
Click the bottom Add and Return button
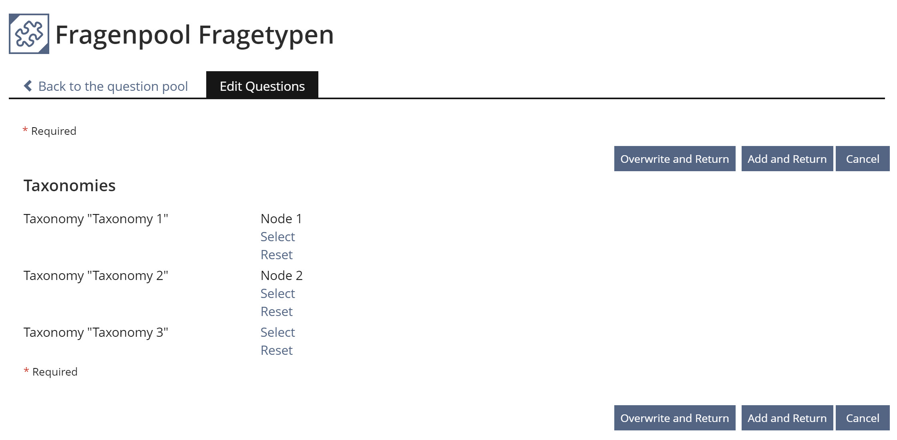tap(787, 418)
